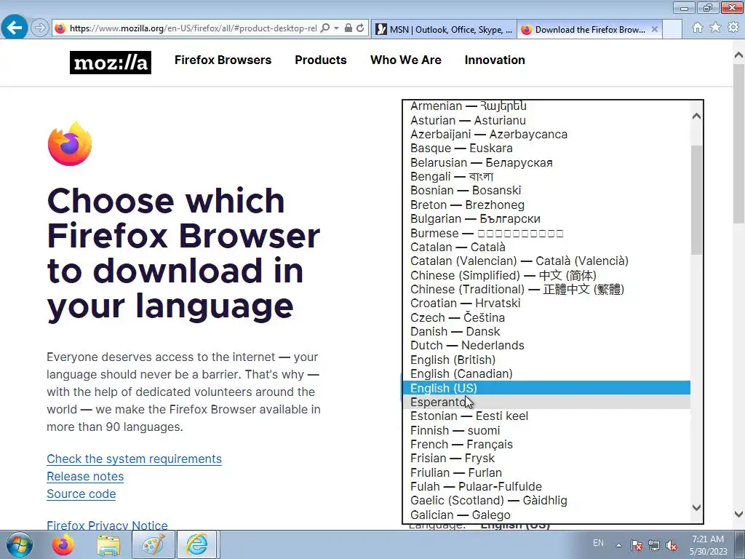Viewport: 745px width, 559px height.
Task: Select Catalan — Català option
Action: pos(546,247)
